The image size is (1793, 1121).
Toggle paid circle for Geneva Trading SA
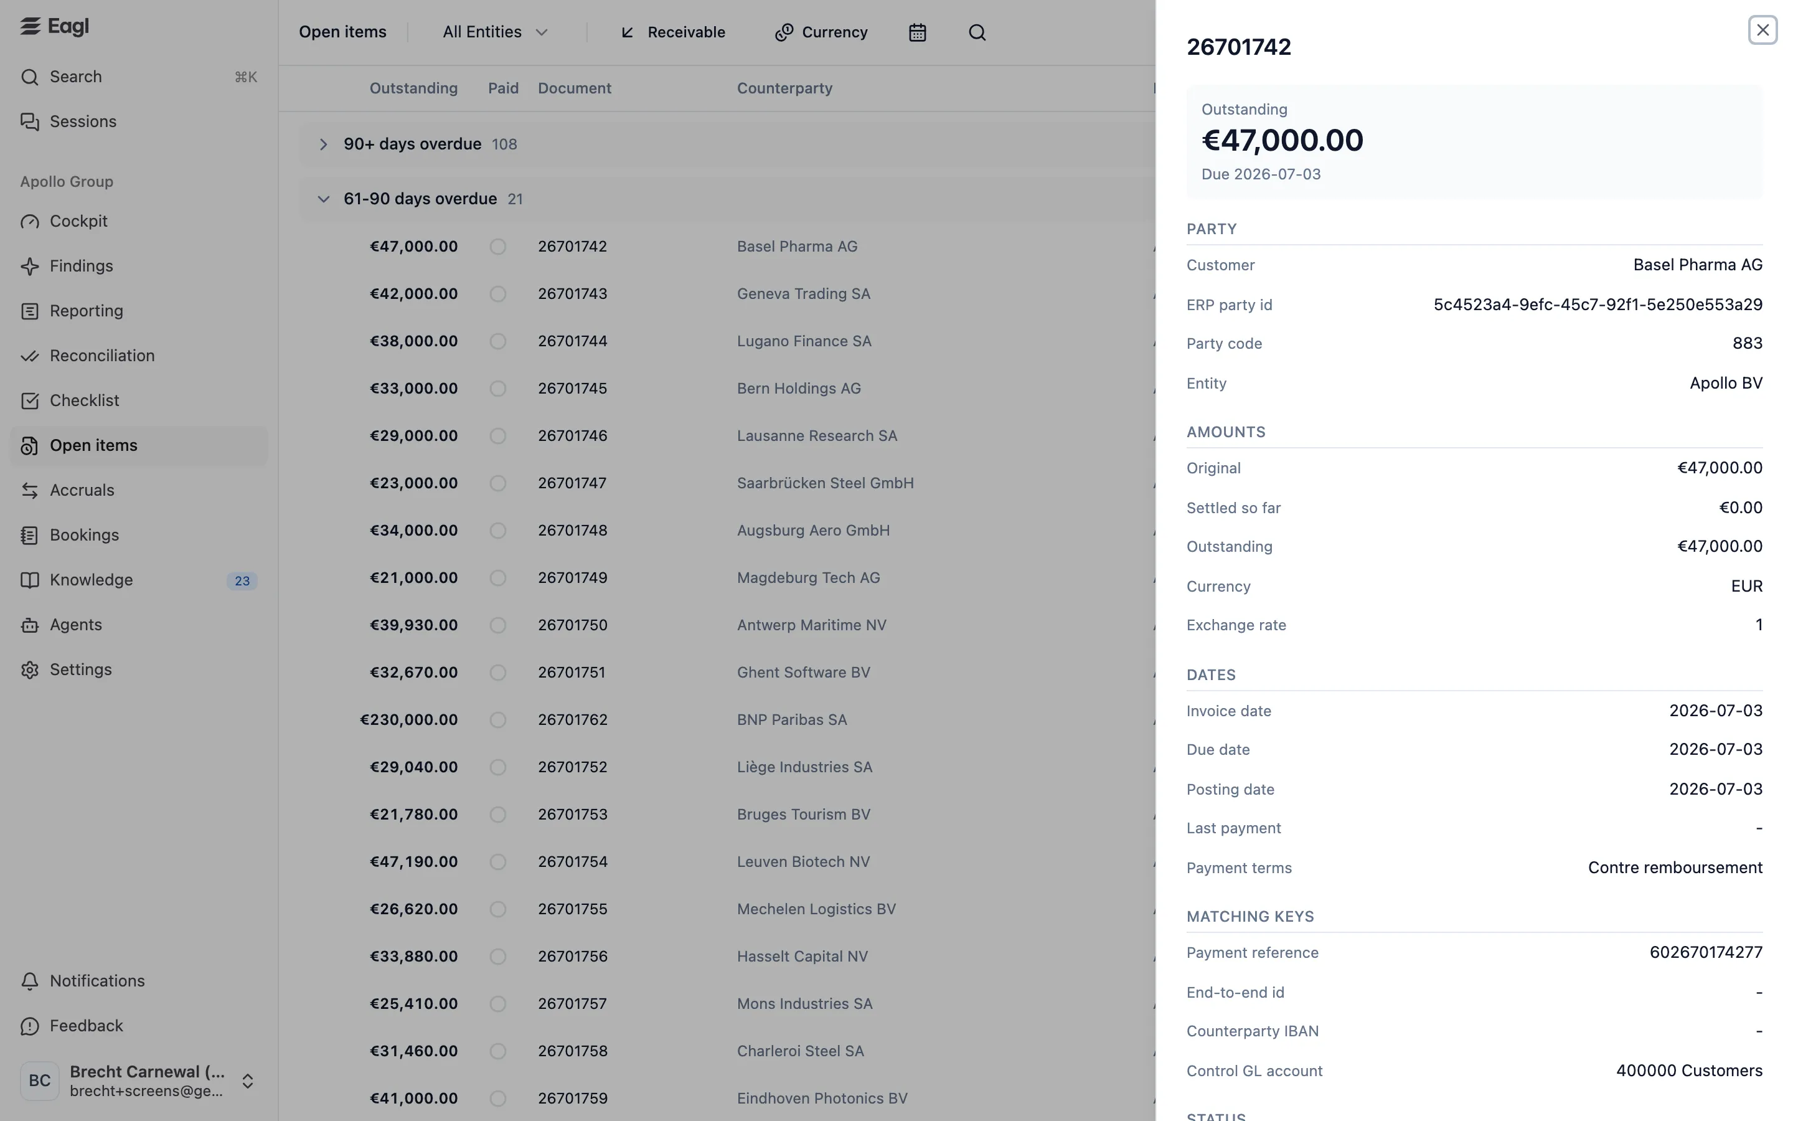point(498,295)
